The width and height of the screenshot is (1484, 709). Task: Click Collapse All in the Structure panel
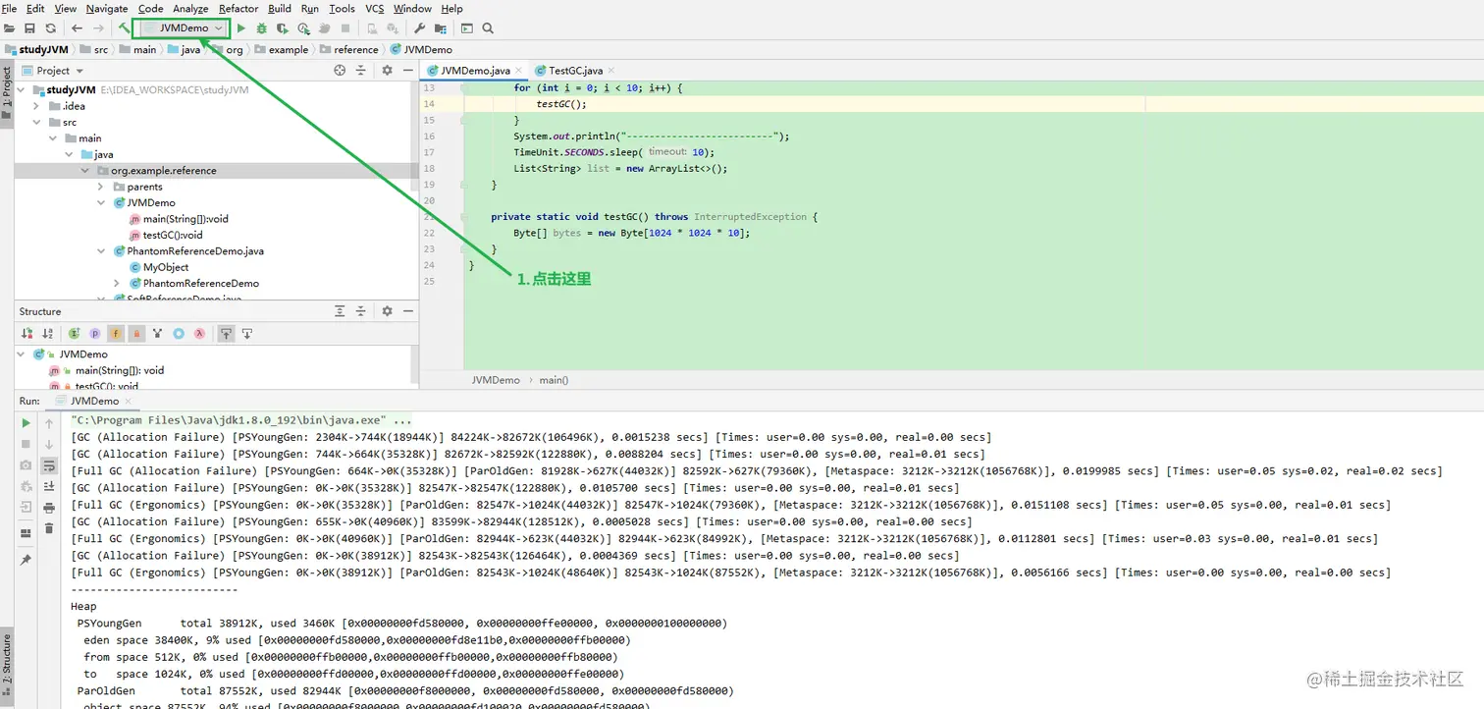(361, 311)
